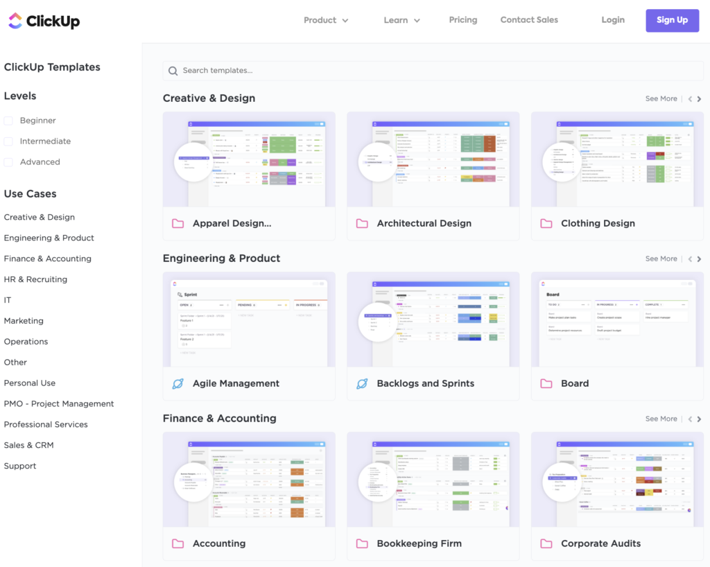Check the Beginner level filter
Image resolution: width=710 pixels, height=567 pixels.
[8, 120]
